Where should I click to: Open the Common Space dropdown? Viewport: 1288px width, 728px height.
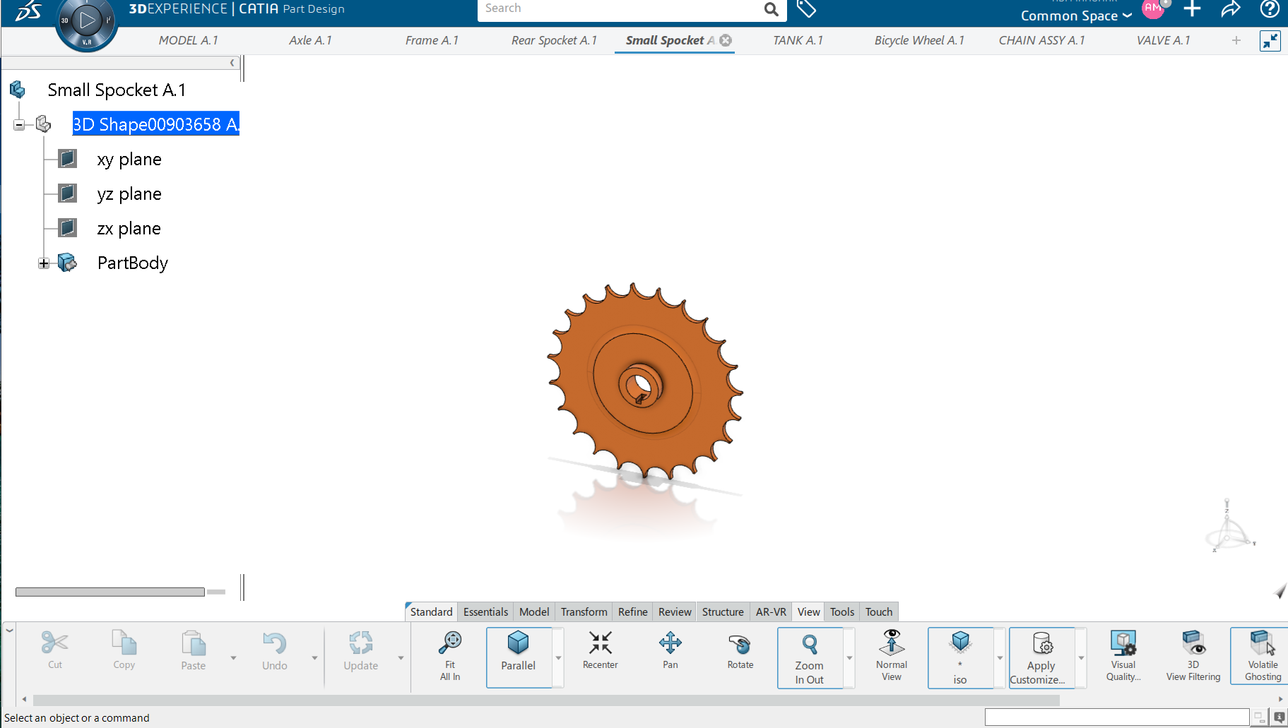click(1076, 16)
